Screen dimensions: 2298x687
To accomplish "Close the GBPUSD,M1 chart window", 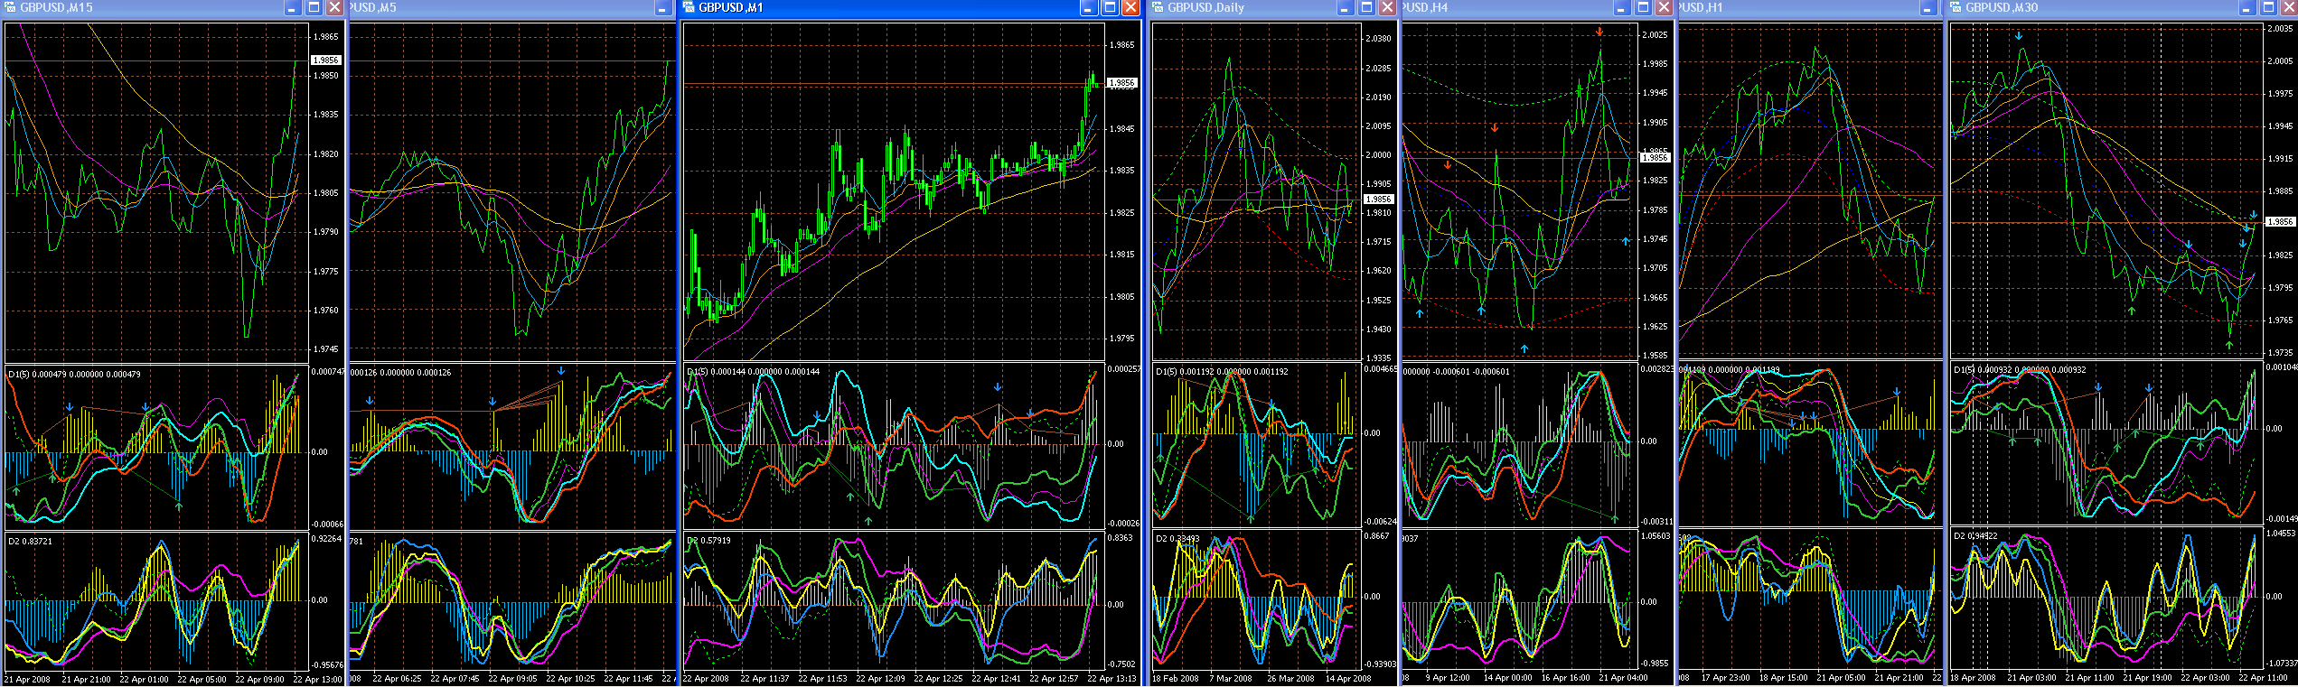I will point(1130,7).
